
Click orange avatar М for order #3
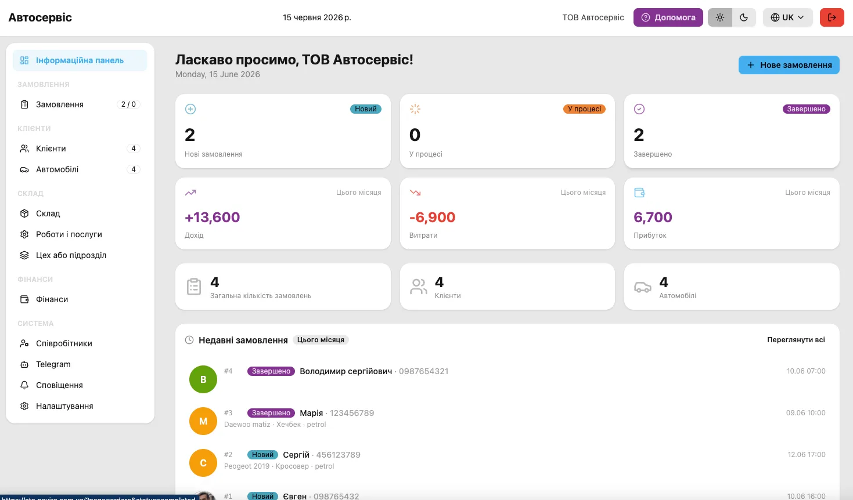coord(203,421)
